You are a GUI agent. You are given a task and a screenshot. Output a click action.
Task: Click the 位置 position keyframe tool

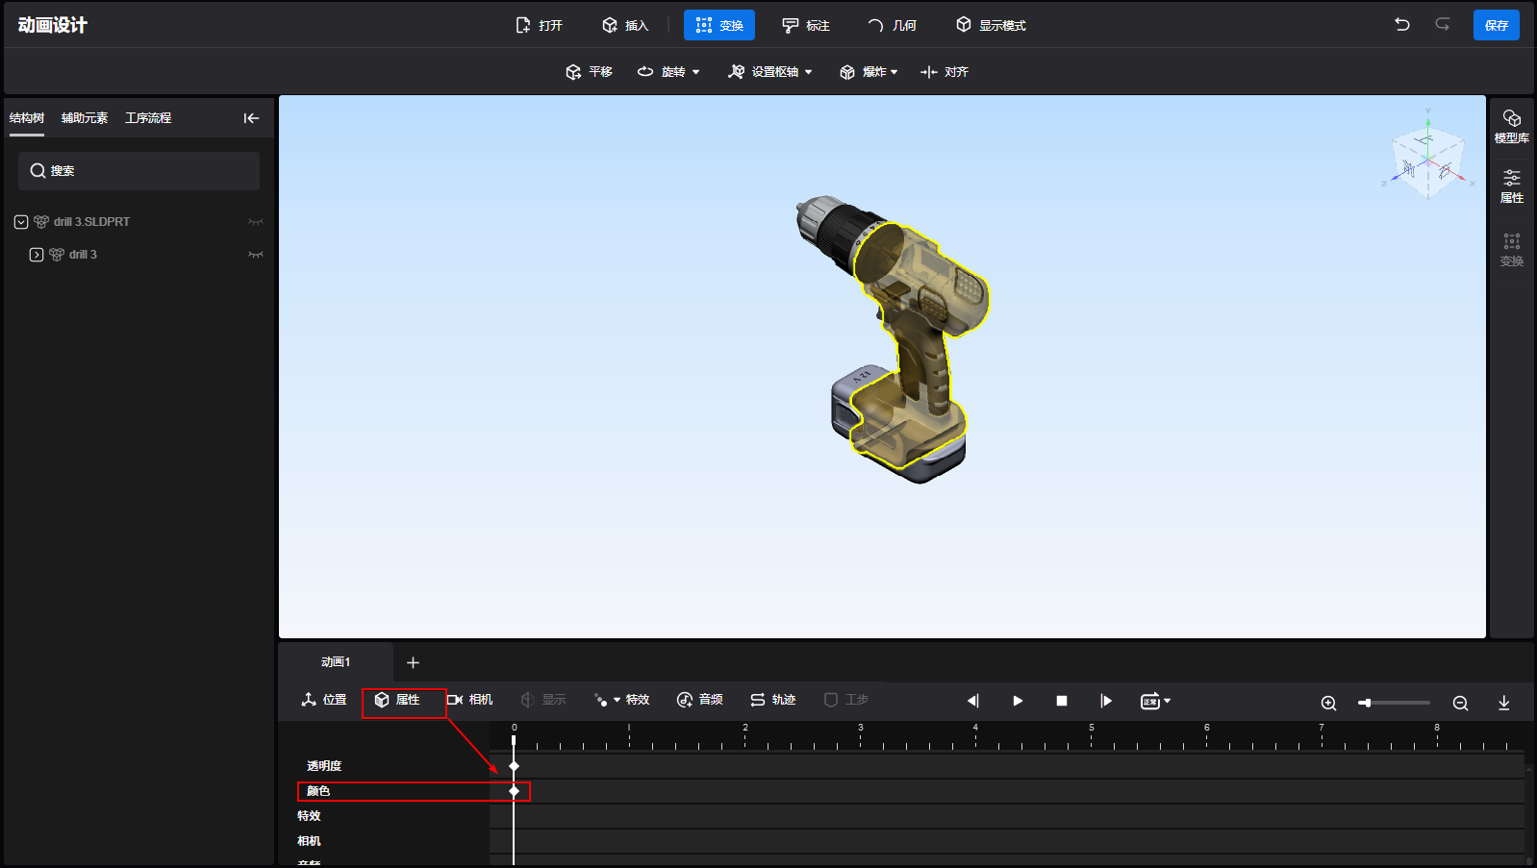[x=324, y=700]
